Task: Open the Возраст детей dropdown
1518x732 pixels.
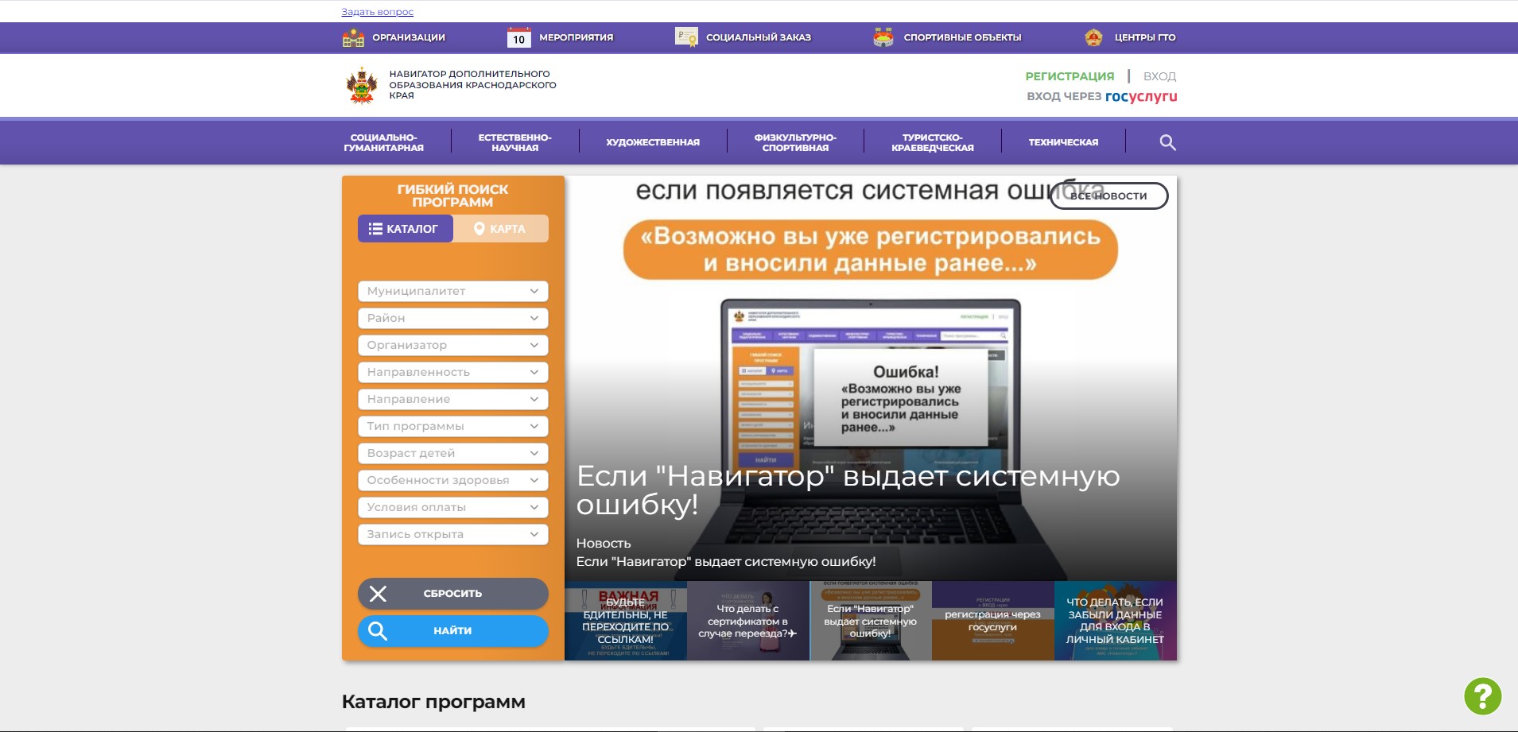Action: click(453, 453)
